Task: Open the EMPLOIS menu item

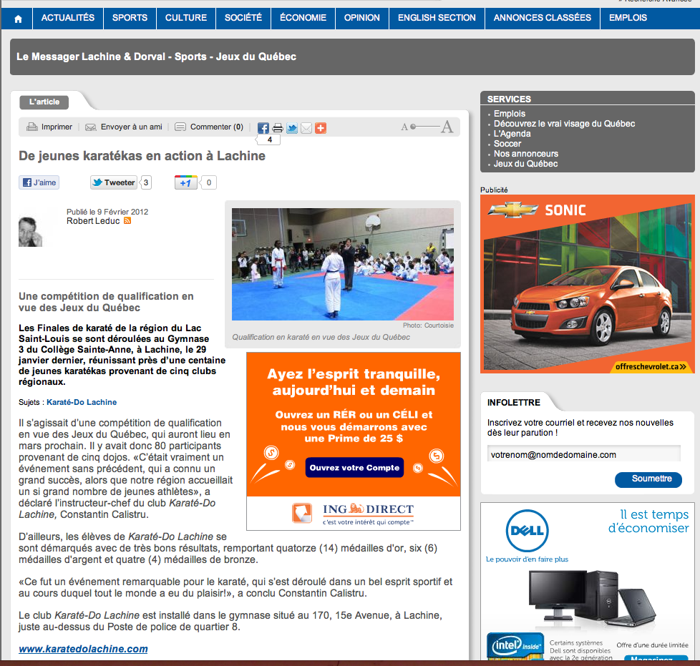Action: click(x=628, y=18)
